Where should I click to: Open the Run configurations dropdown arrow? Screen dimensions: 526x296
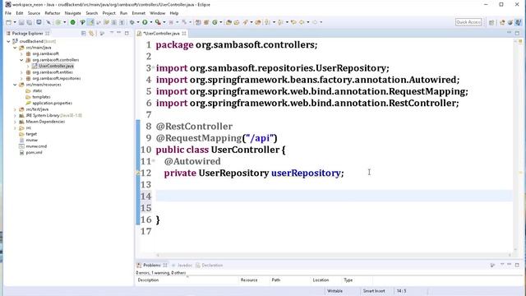151,22
